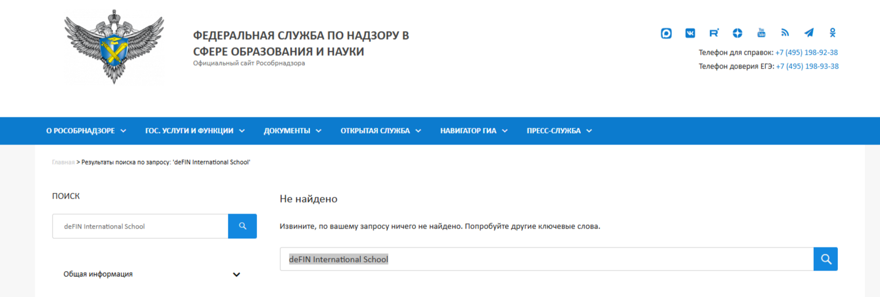Open the ГОС. УСЛУГИ И ФУНКЦИИ menu

point(195,131)
